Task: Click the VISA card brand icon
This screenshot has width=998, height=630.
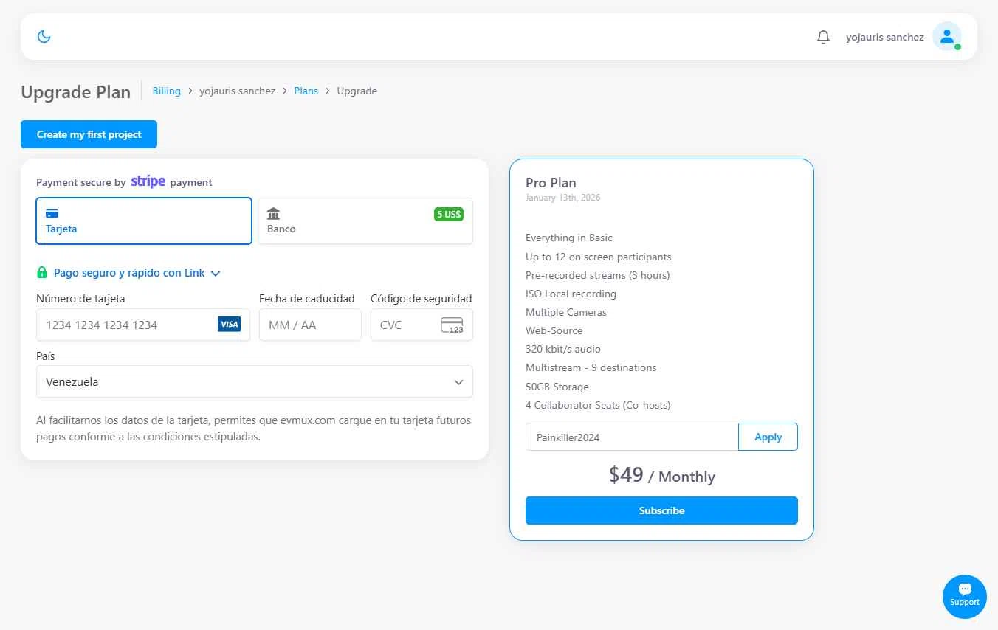Action: [x=229, y=325]
